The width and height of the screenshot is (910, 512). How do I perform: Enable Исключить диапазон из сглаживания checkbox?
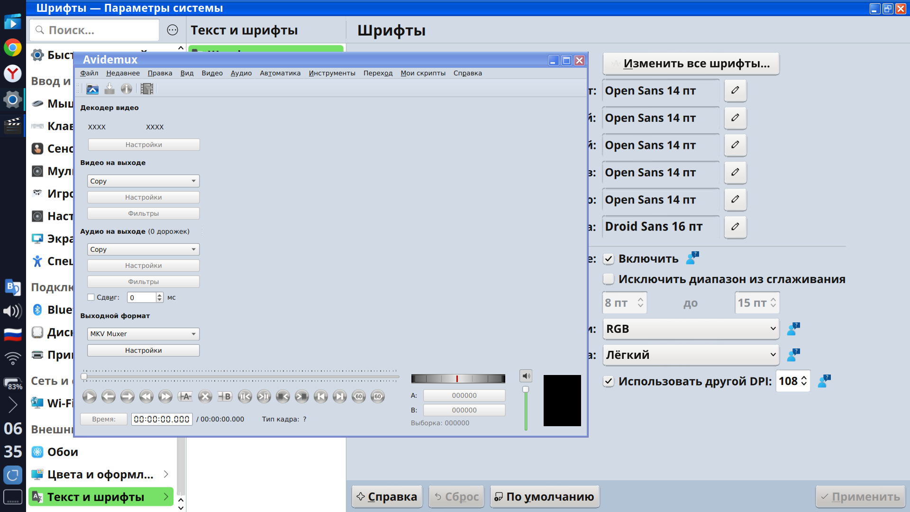[609, 279]
